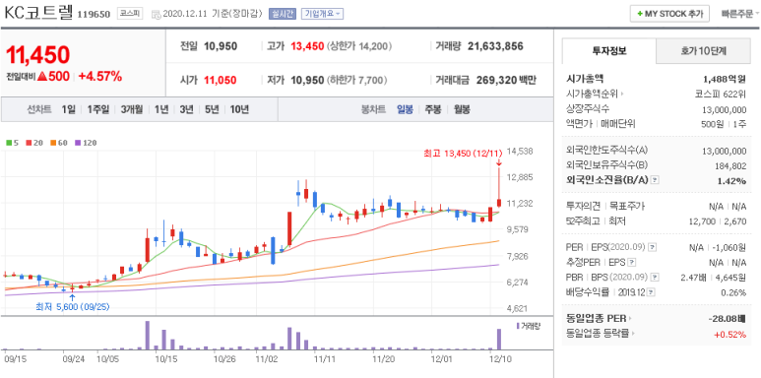Open the 시가총액순위 link

[x=595, y=94]
